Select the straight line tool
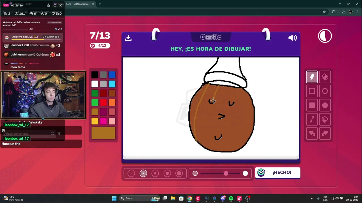The height and width of the screenshot is (203, 362). tap(312, 120)
